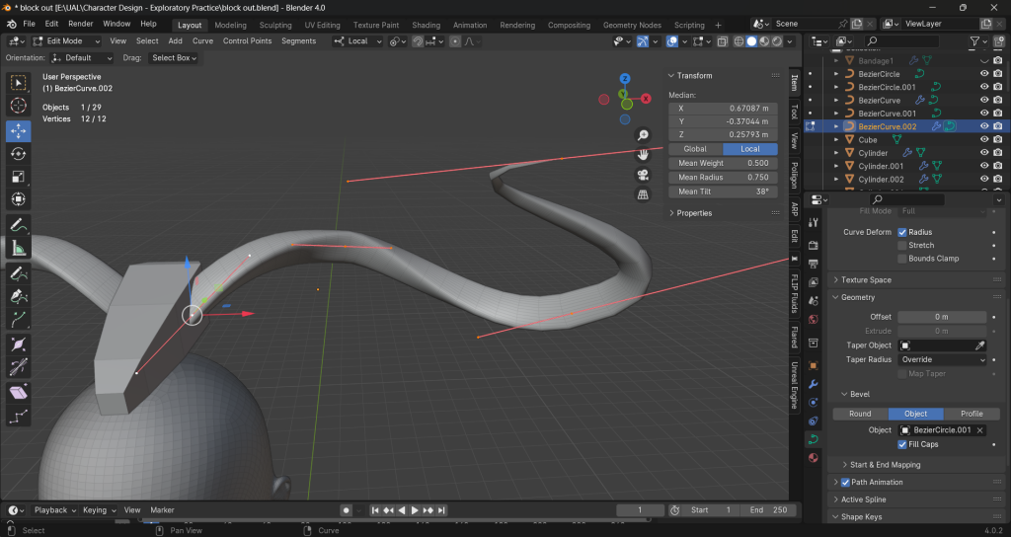Disable the Path Animation checkbox

coord(845,482)
